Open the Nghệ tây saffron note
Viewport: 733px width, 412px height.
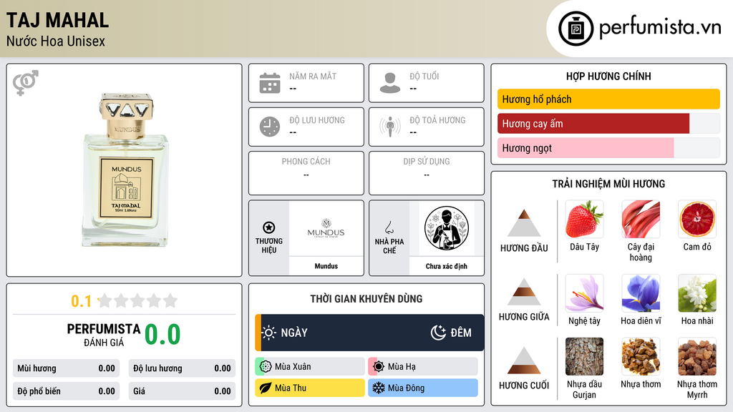click(x=584, y=300)
